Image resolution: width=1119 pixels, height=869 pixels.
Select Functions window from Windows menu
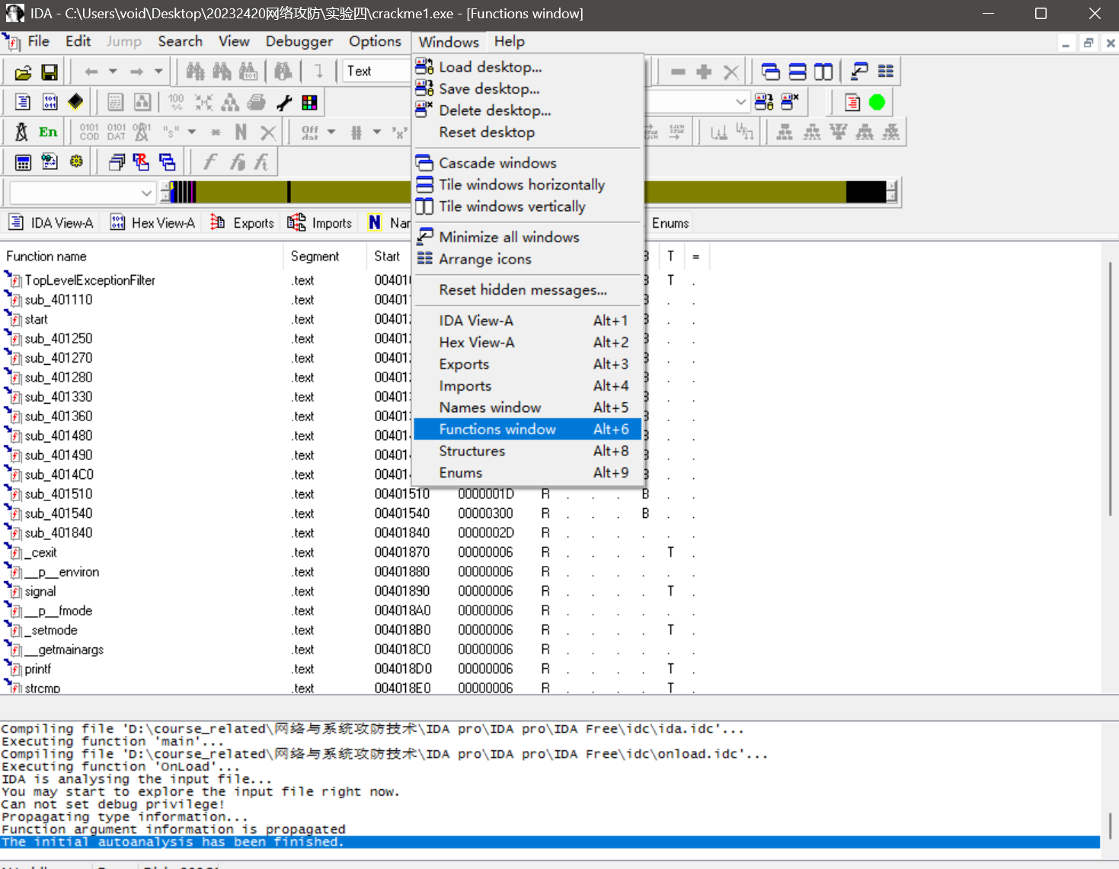coord(528,430)
